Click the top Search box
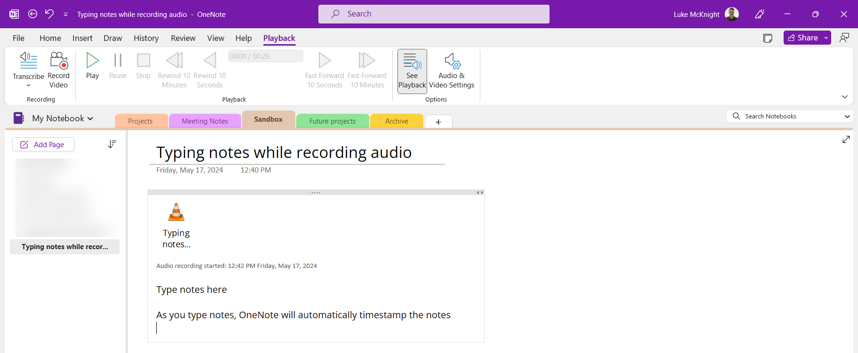858x353 pixels. [x=434, y=14]
